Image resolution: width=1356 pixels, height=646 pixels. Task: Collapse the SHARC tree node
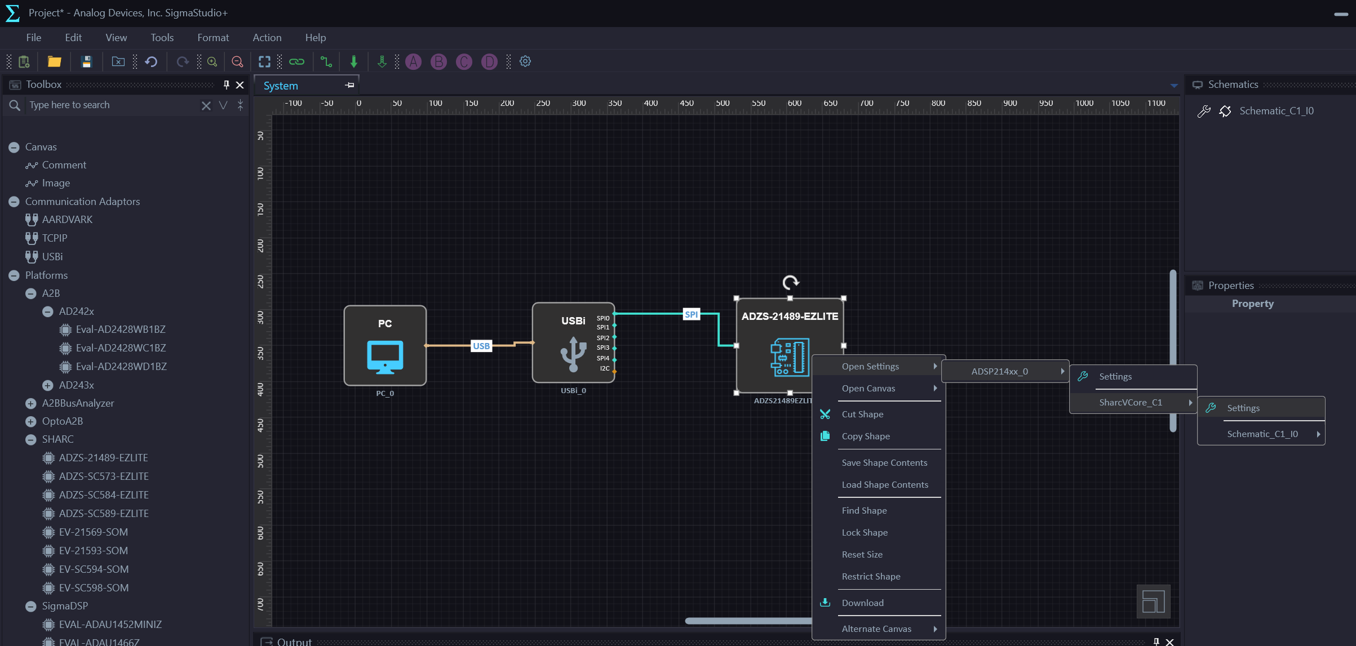pyautogui.click(x=31, y=439)
